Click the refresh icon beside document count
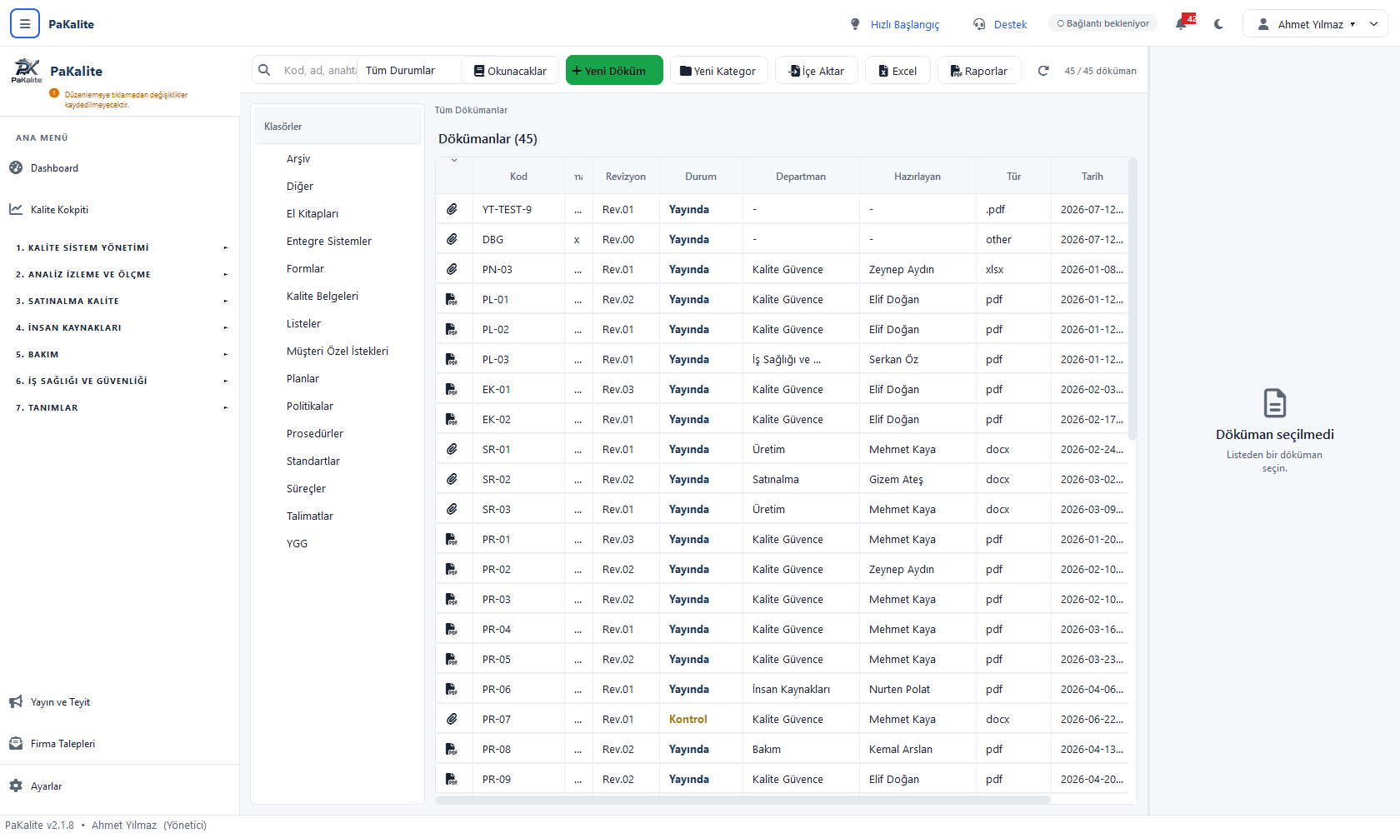 tap(1042, 71)
